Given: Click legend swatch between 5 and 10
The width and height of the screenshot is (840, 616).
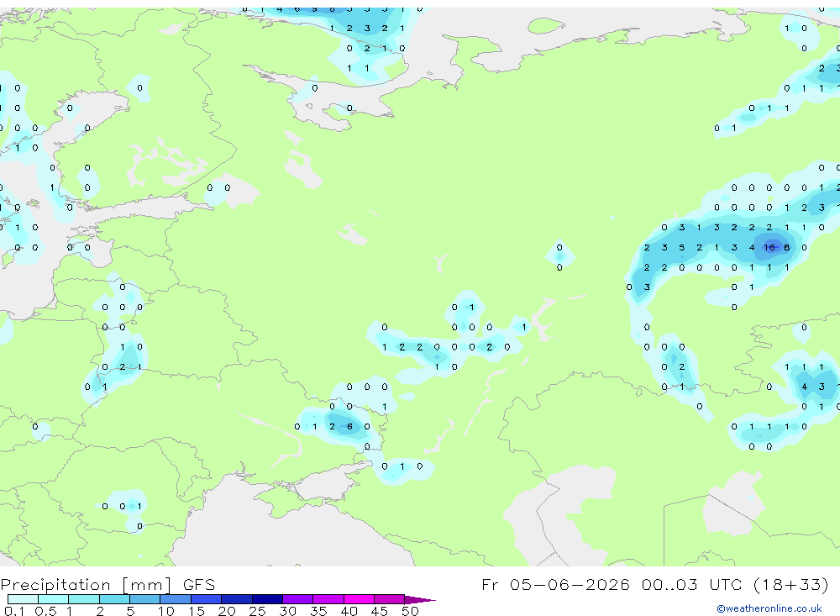Looking at the screenshot, I should 145,599.
